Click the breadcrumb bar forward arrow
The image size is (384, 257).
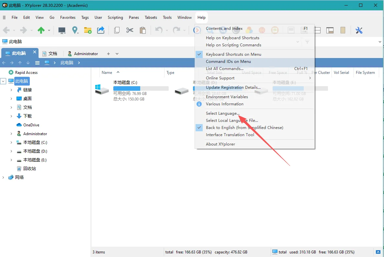(12, 63)
